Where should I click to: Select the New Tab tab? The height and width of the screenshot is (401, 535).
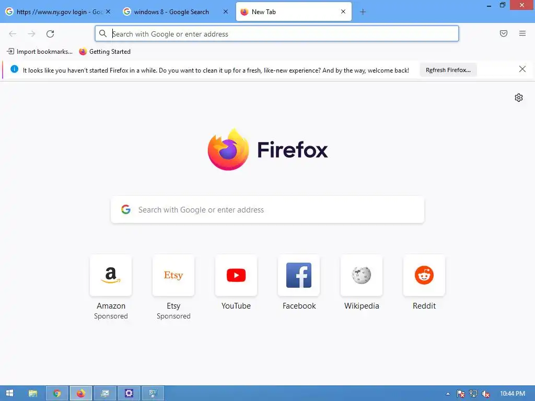point(294,12)
